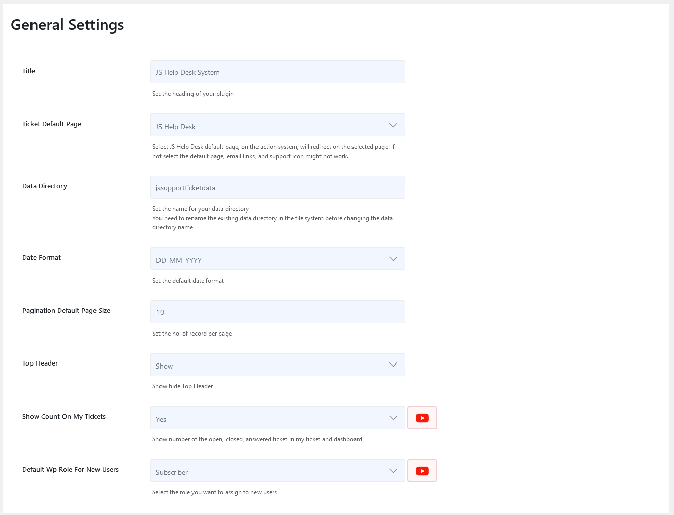
Task: Open YouTube video help for Default Wp Role
Action: tap(422, 471)
